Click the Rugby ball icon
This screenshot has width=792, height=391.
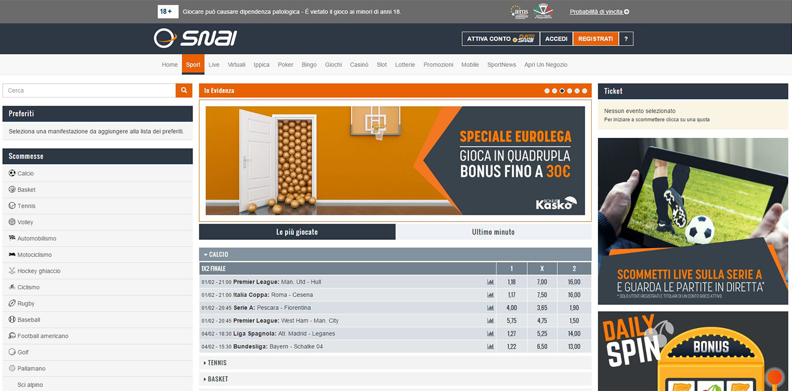12,303
